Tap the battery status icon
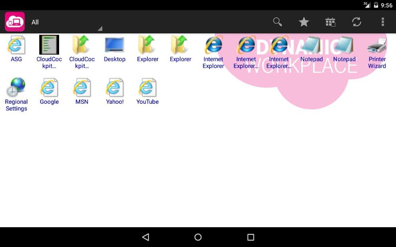The height and width of the screenshot is (247, 396). [376, 5]
